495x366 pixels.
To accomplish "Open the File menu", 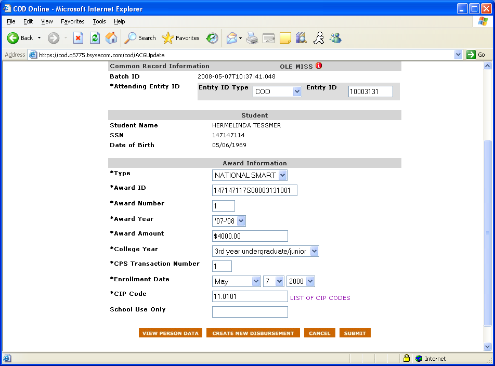I will [x=11, y=21].
